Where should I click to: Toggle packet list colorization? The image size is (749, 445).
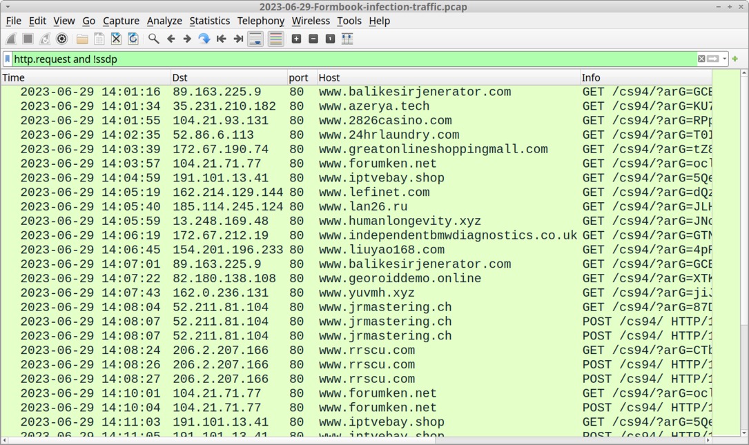275,39
